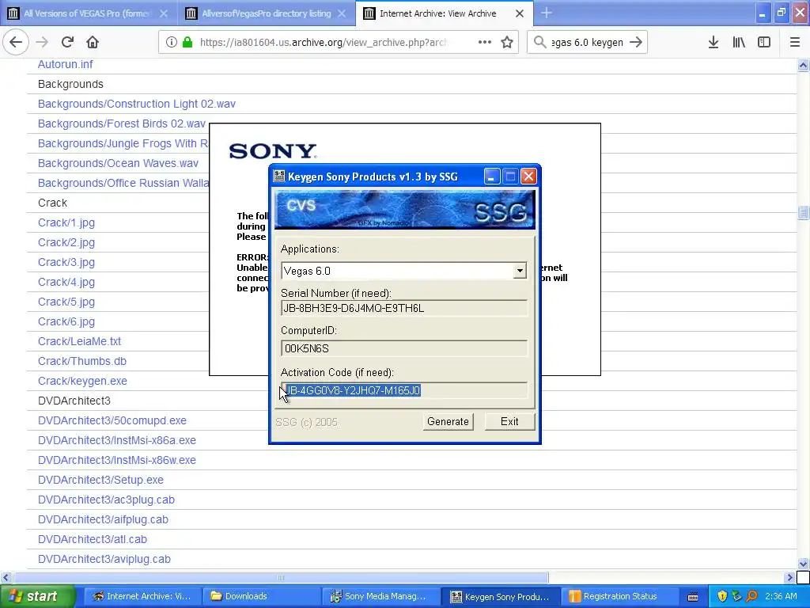The image size is (810, 608).
Task: Click the vertical scrollbar up arrow
Action: tap(803, 65)
